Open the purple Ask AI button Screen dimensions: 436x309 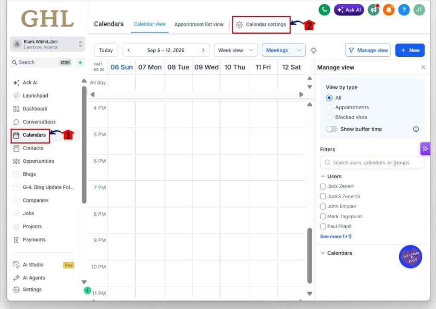(x=349, y=10)
